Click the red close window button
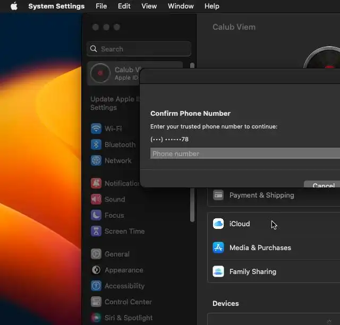 [96, 27]
